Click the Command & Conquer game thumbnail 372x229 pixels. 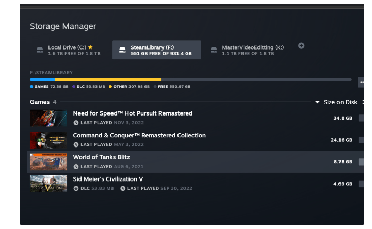click(48, 140)
